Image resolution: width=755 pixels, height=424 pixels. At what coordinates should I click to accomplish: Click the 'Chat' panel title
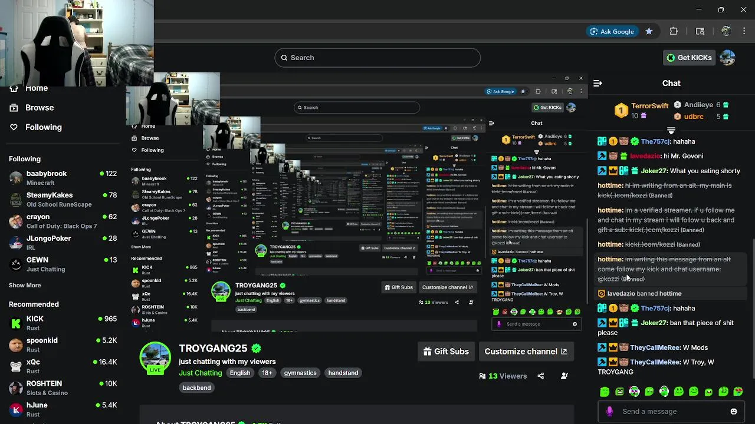pos(671,83)
